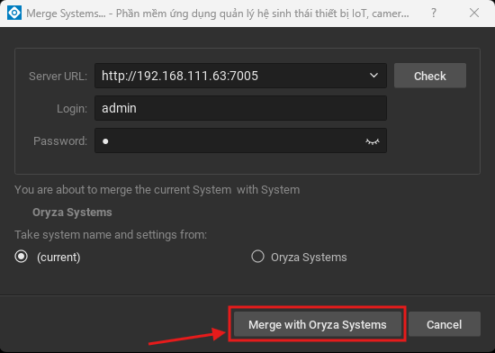Click the 'Login:' label
The width and height of the screenshot is (495, 353).
tap(72, 109)
